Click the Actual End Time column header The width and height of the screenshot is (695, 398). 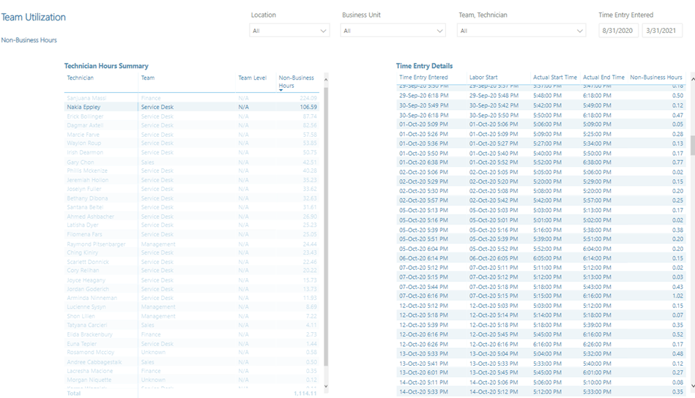603,78
